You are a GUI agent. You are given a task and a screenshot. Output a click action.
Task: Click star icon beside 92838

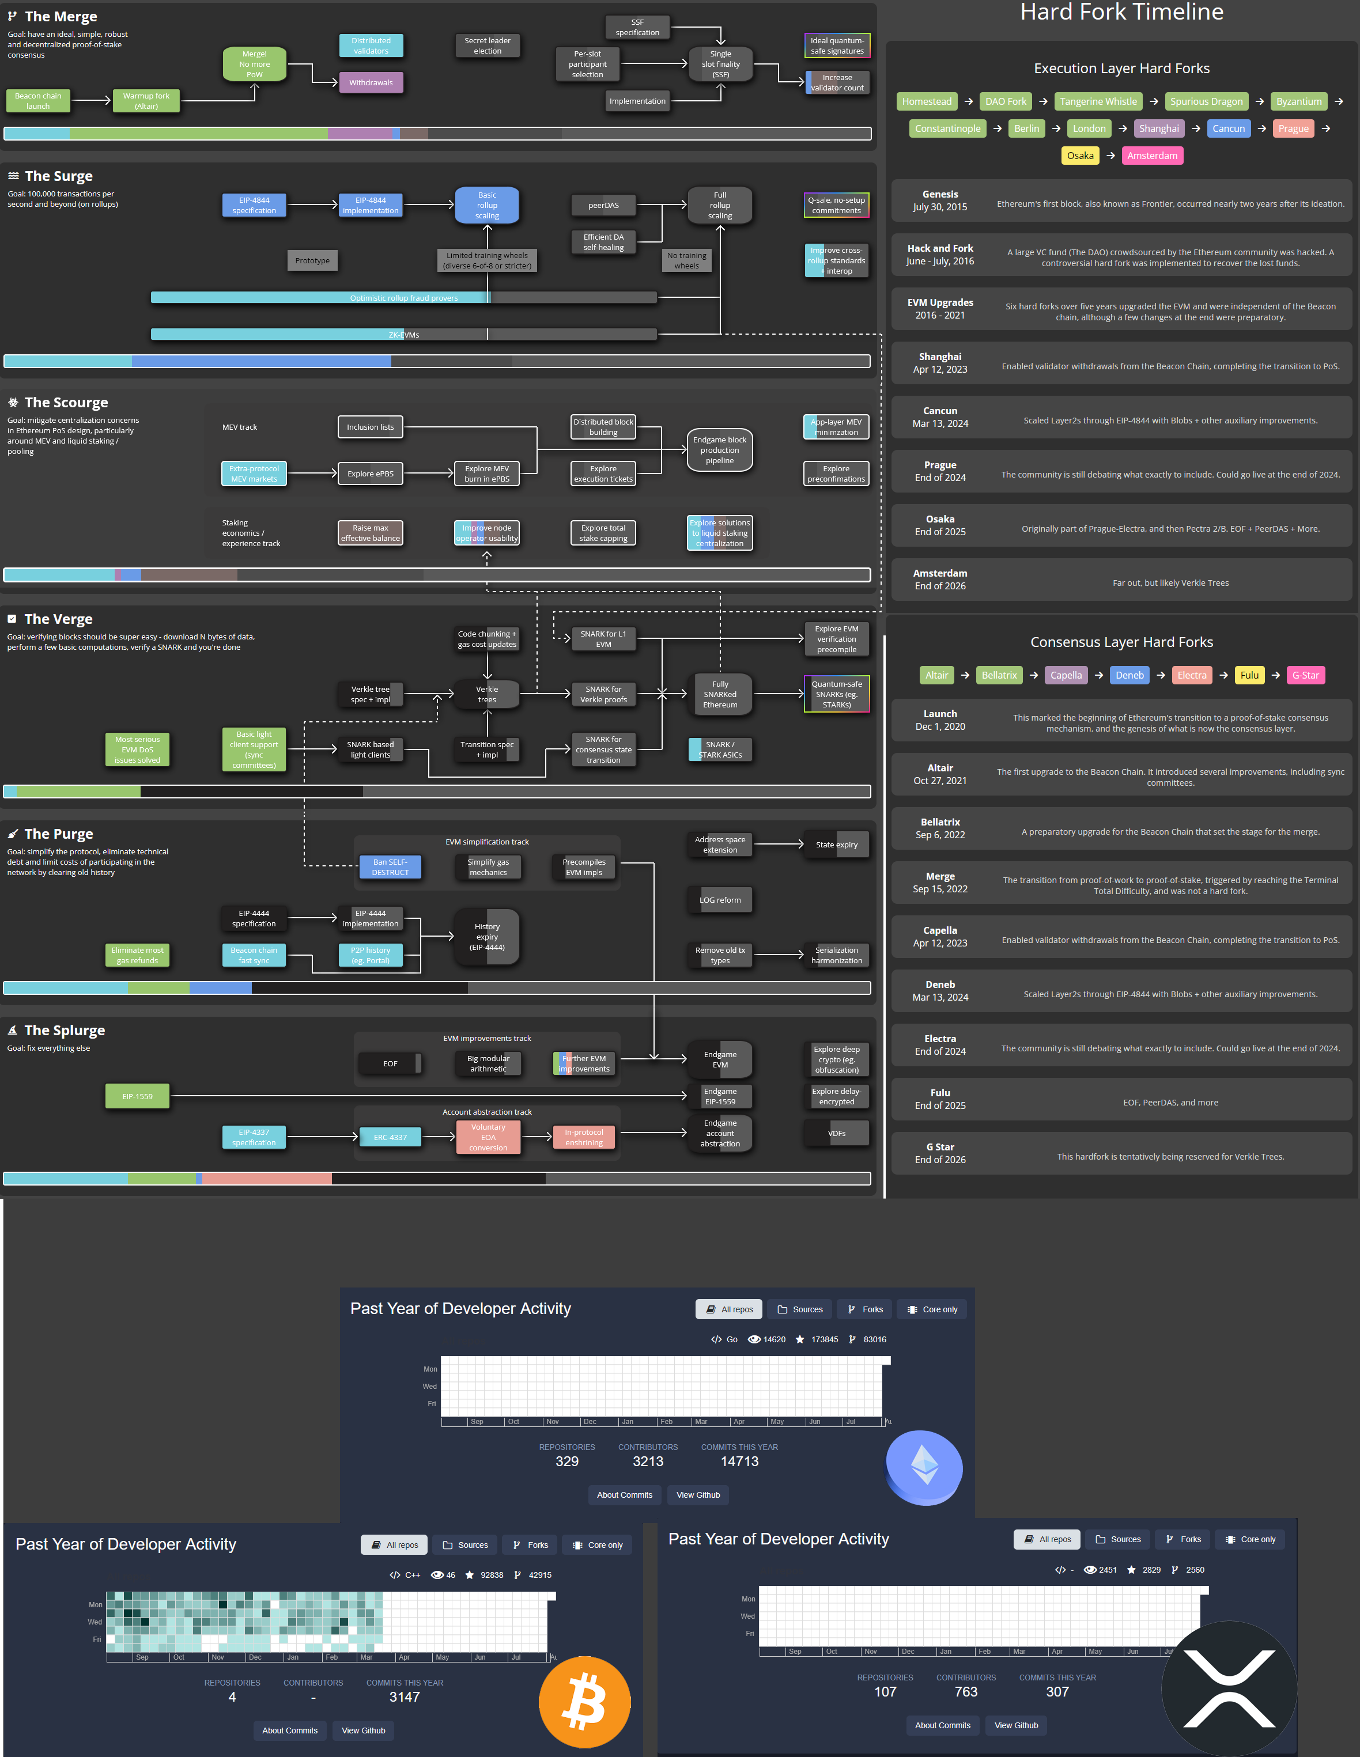(x=469, y=1575)
